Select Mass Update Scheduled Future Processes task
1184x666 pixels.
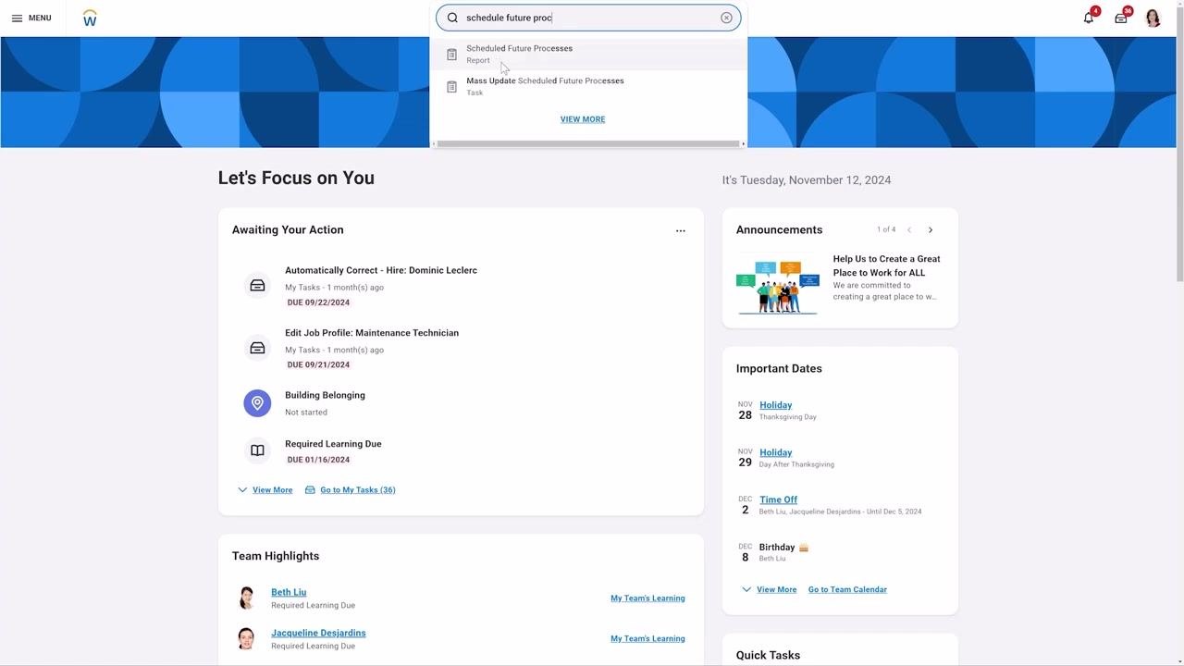(588, 86)
